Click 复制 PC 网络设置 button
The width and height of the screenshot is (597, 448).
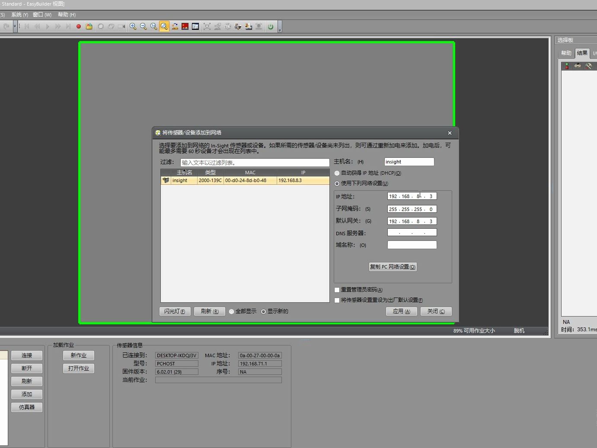tap(393, 267)
